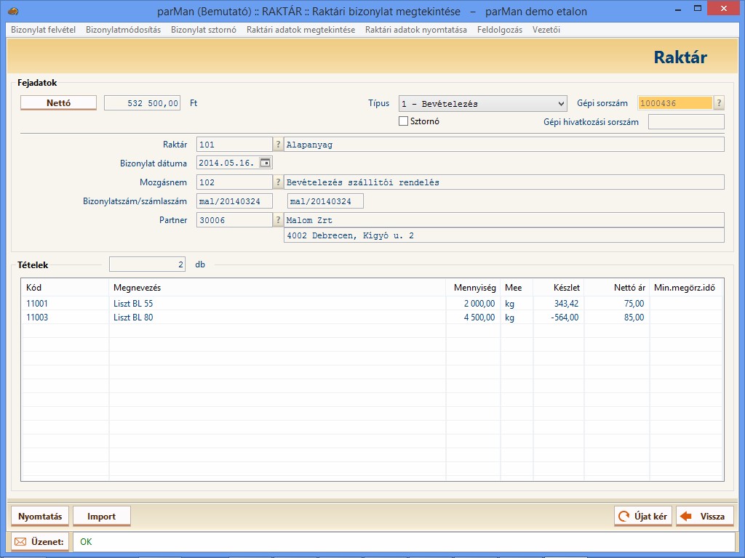
Task: Open the Bizonylatmódosítás menu
Action: pyautogui.click(x=124, y=29)
